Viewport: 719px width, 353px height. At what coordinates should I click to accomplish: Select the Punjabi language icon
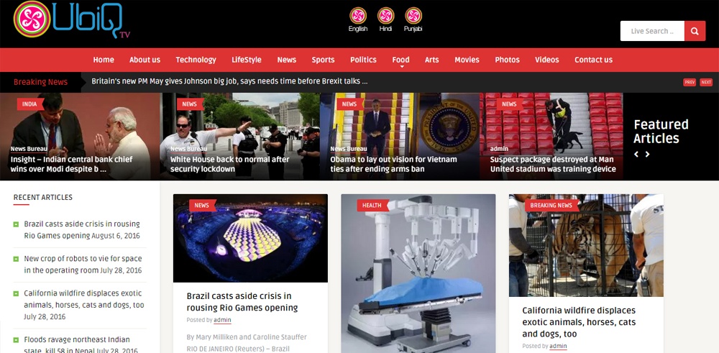coord(413,16)
